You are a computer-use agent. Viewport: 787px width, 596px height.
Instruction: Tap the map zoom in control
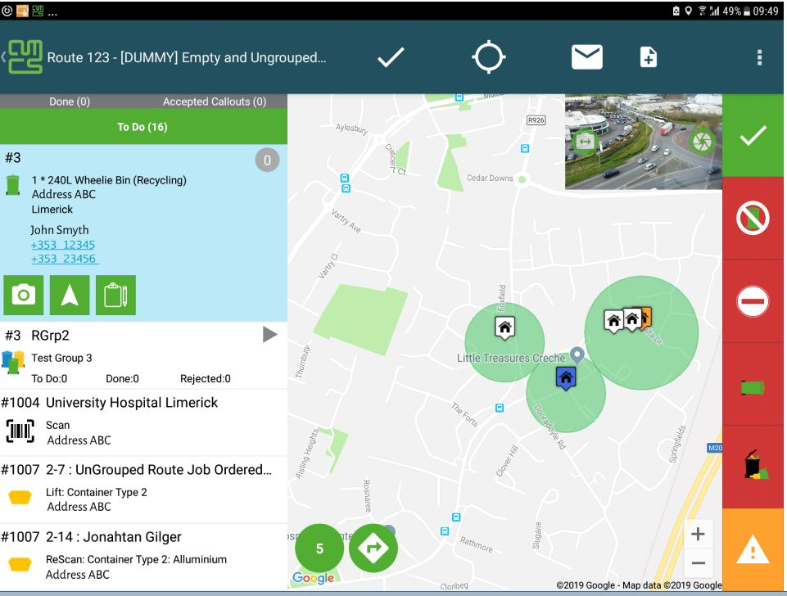pyautogui.click(x=699, y=533)
